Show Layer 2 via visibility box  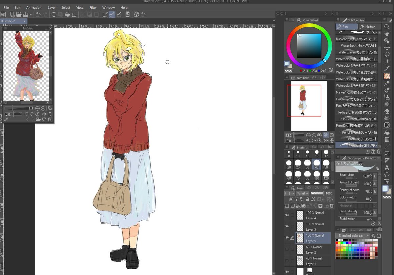point(287,249)
